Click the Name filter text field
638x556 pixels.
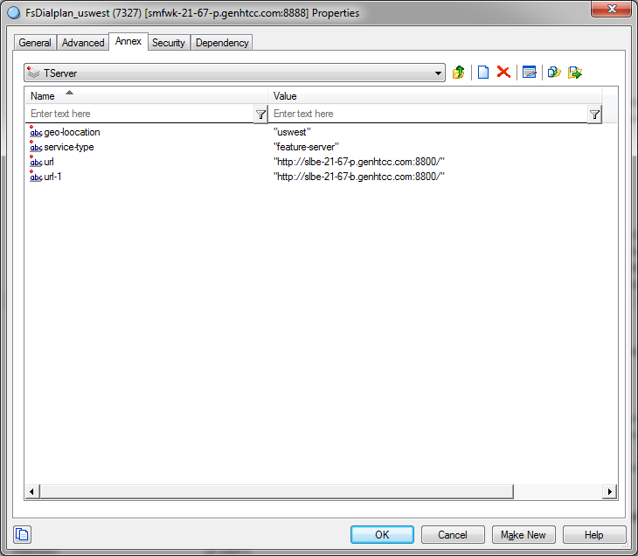tap(140, 114)
